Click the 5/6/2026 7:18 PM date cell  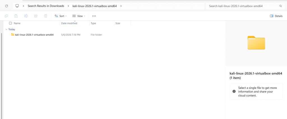click(71, 35)
